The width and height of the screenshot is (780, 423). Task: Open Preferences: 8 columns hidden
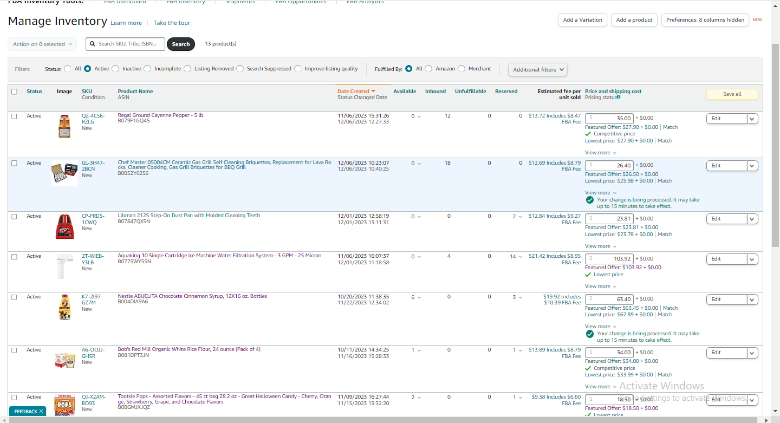pos(705,20)
